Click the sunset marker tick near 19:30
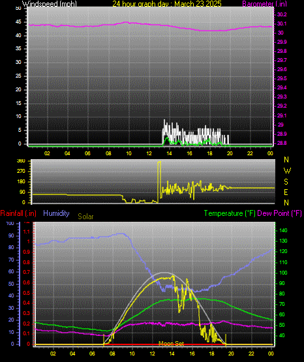 click(226, 339)
